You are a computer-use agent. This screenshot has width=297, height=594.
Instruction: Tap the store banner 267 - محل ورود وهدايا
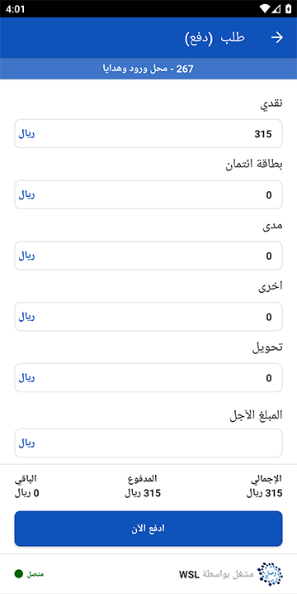148,69
